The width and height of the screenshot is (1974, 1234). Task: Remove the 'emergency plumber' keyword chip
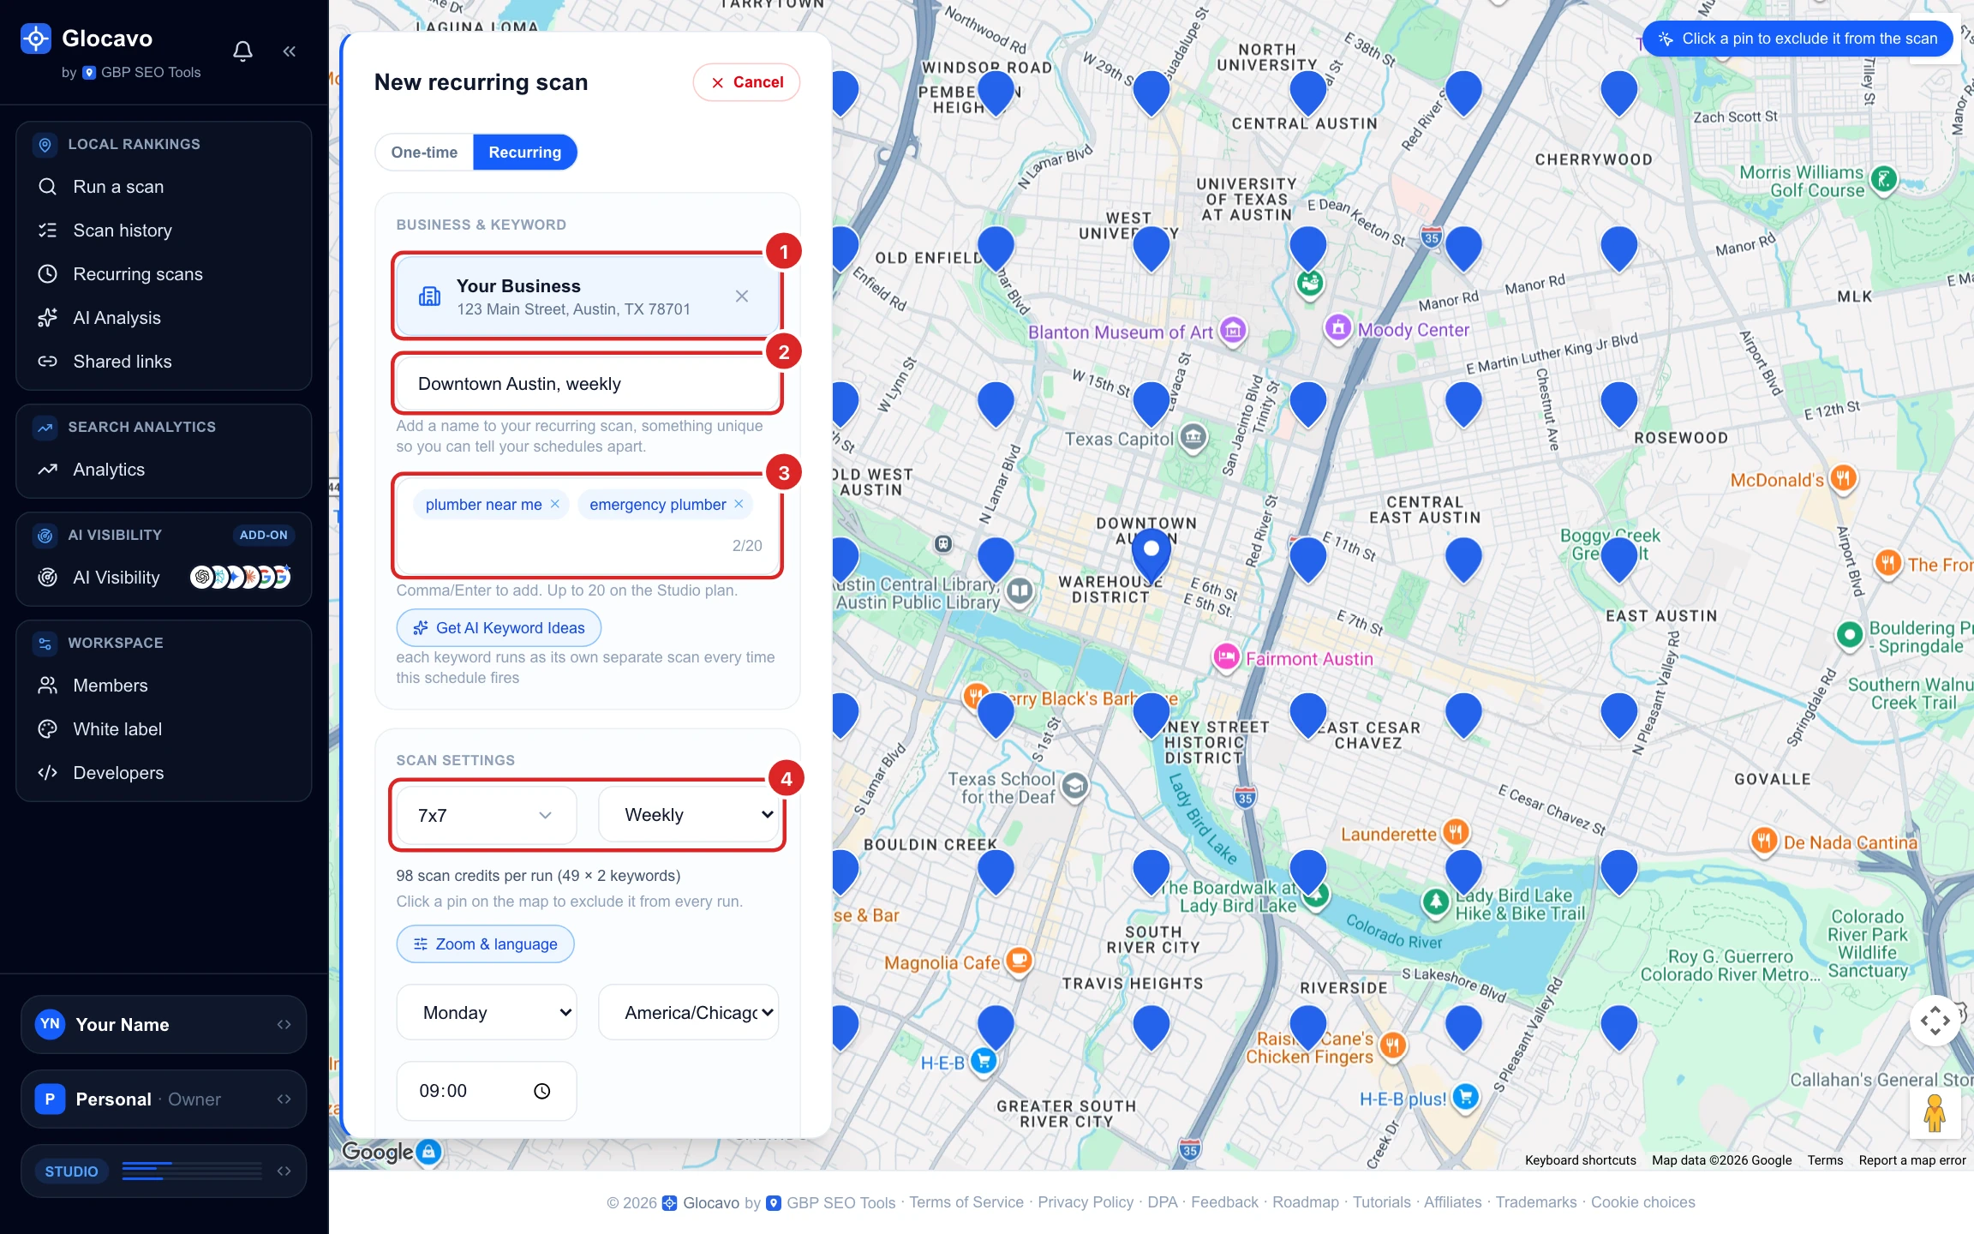739,504
